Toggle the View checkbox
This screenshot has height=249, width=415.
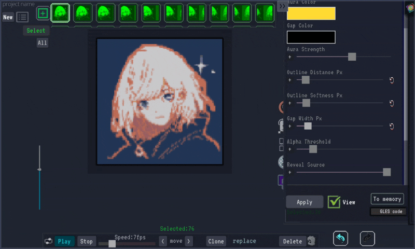point(334,202)
